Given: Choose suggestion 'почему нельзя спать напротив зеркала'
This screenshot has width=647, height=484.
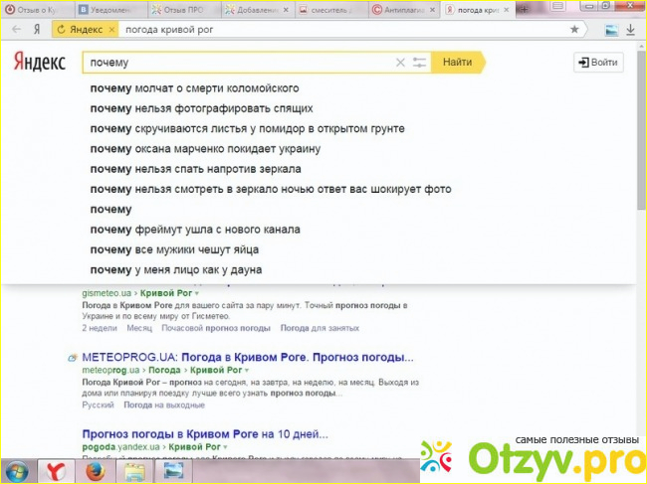Looking at the screenshot, I should 195,169.
